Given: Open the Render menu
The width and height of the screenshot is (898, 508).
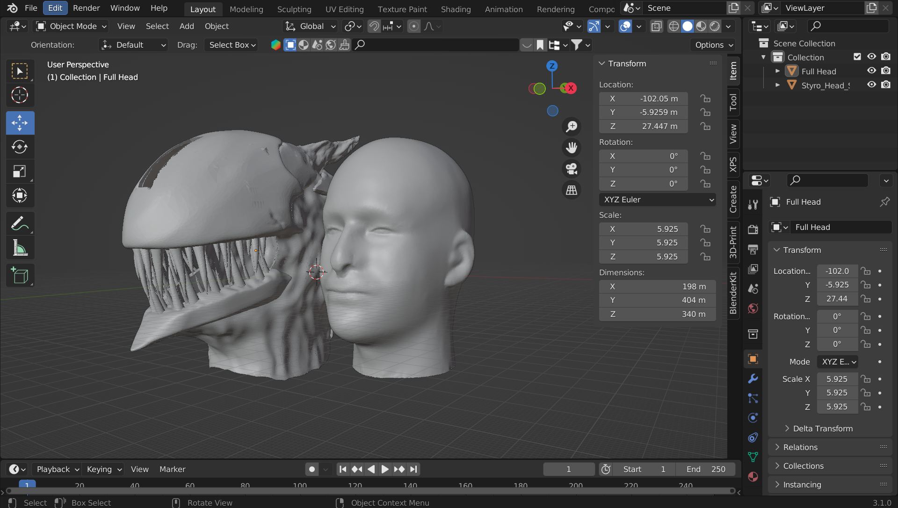Looking at the screenshot, I should pos(87,8).
